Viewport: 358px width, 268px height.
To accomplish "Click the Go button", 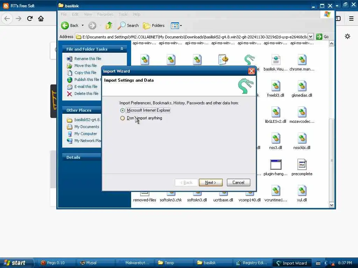I will [322, 37].
